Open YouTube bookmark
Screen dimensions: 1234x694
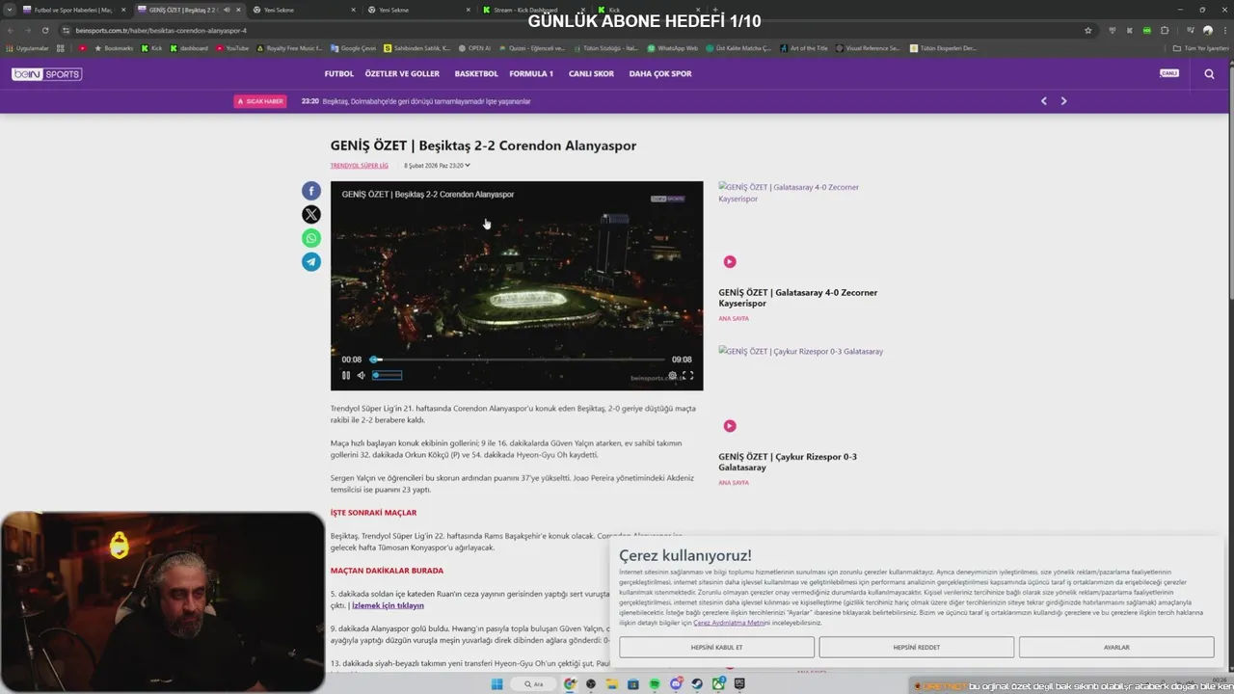coord(232,48)
